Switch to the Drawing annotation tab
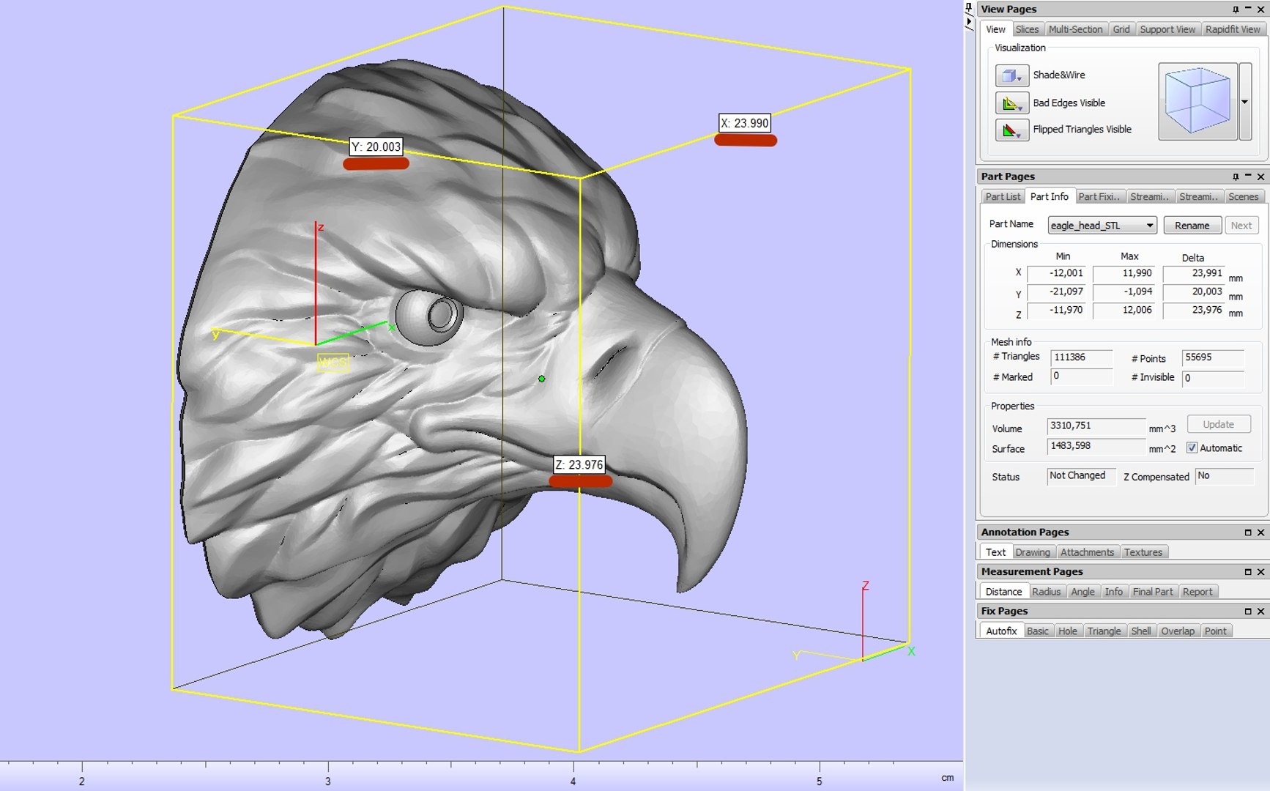 pos(1033,553)
